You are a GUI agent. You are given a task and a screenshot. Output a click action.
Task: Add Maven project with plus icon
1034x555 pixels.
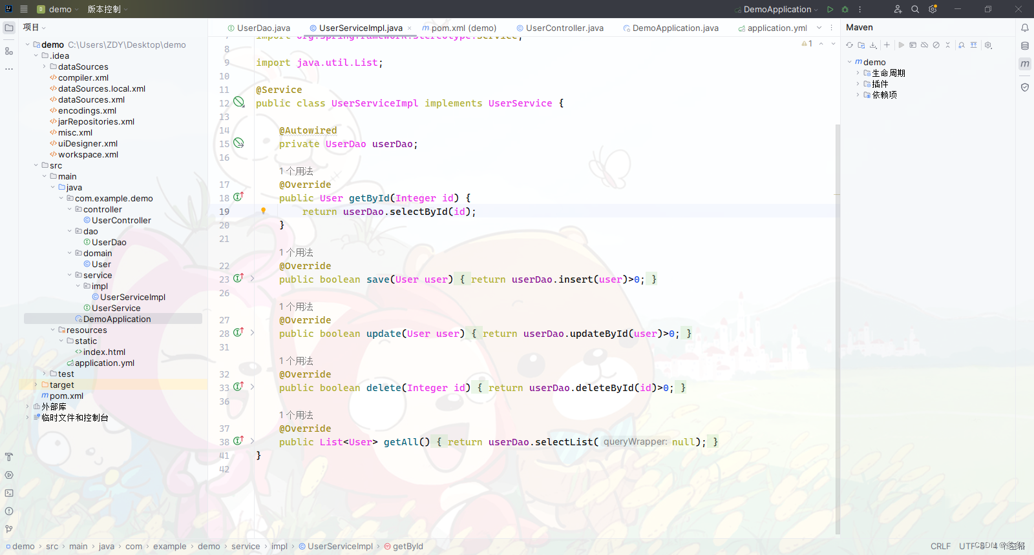[x=887, y=45]
